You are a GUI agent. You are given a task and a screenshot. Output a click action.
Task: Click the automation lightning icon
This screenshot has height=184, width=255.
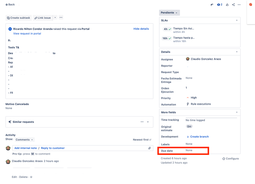tap(188, 104)
